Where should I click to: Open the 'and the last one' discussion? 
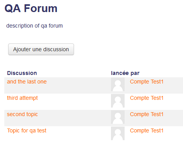[x=27, y=82]
